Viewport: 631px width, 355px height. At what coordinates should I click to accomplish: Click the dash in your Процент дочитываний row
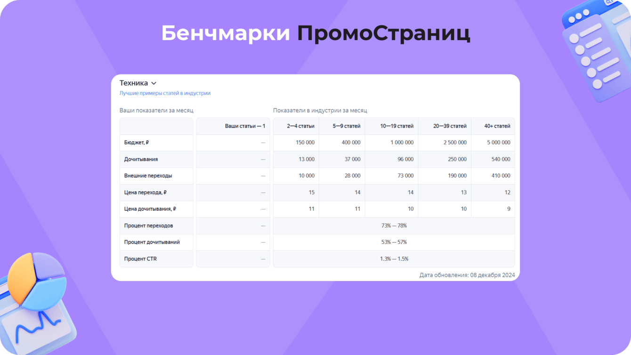263,242
